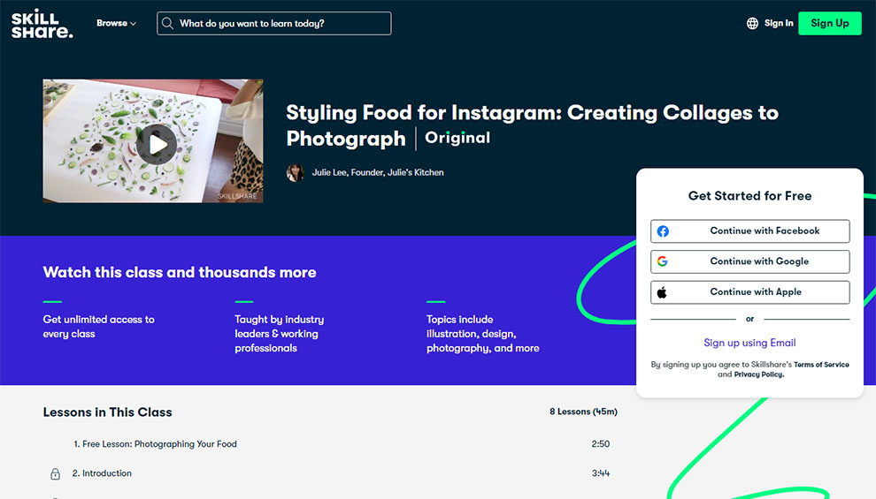Click the 8 Lessons (45m) label
Screen dimensions: 876x499
point(583,412)
